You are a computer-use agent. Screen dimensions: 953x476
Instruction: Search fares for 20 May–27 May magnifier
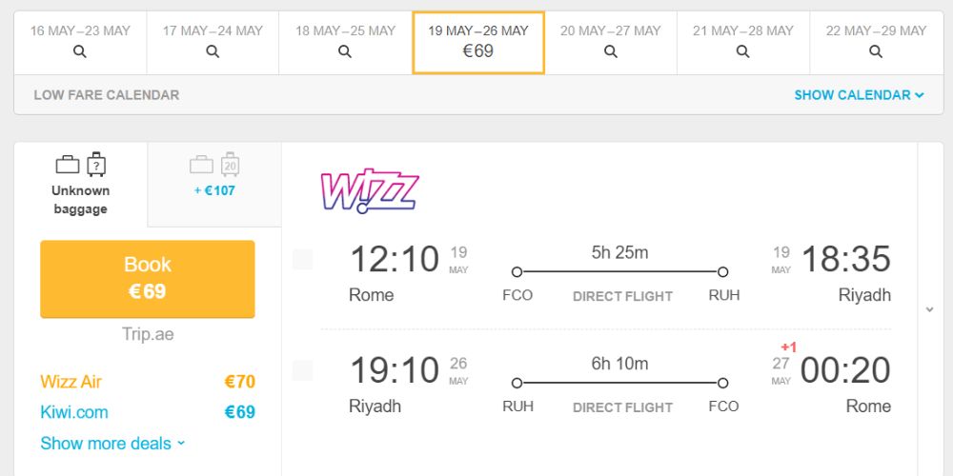(611, 51)
